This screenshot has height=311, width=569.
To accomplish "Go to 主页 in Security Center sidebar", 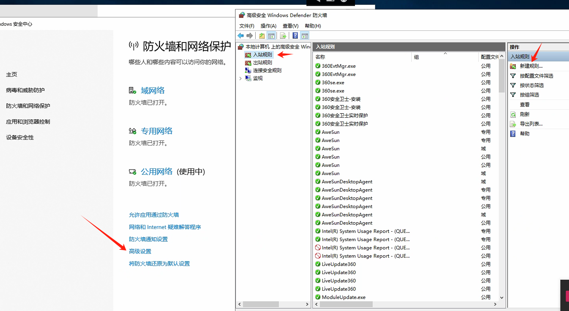I will click(x=12, y=75).
